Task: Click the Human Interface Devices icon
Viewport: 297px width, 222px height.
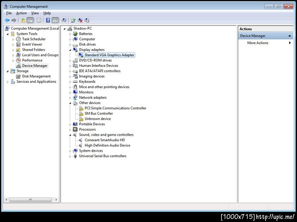Action: [x=75, y=65]
